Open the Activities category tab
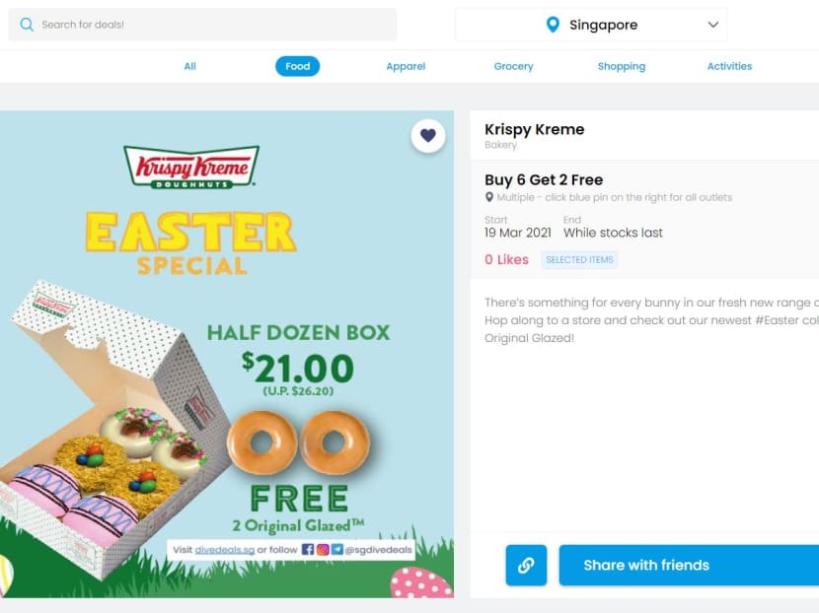Screen dimensions: 819x613 [x=729, y=66]
